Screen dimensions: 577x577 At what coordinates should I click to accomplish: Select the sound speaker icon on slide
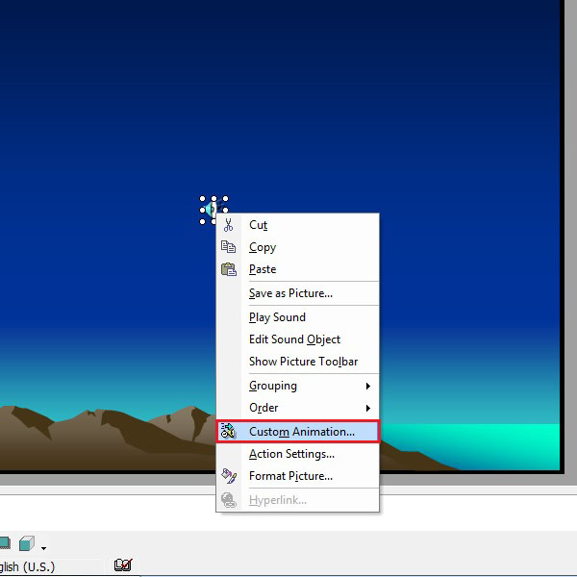212,209
